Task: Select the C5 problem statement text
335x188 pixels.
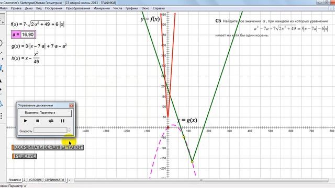Action: click(x=272, y=28)
